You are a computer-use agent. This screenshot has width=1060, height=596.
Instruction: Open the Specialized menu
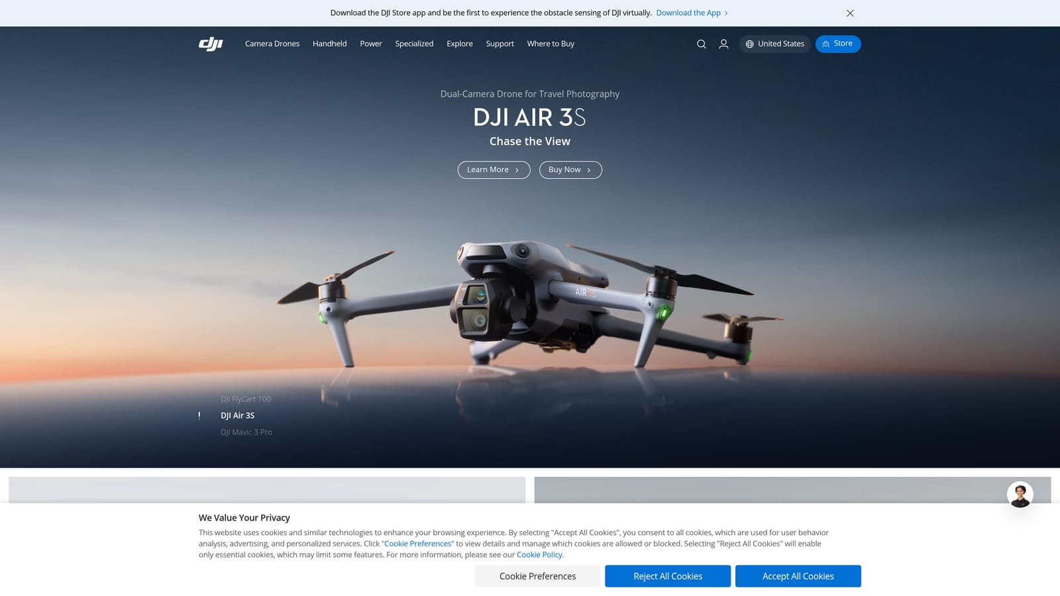(x=414, y=44)
